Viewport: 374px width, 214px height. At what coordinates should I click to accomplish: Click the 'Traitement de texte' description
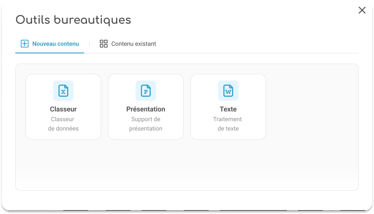pos(228,124)
